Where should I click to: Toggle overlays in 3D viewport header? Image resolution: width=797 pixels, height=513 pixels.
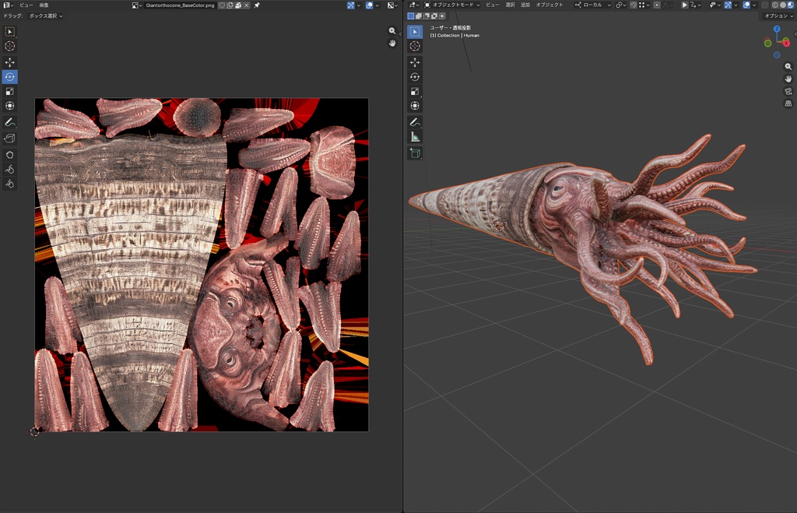coord(746,5)
